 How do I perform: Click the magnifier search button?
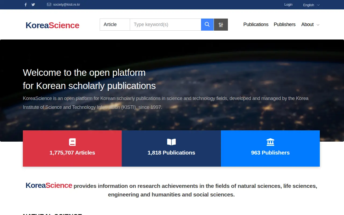(x=207, y=24)
